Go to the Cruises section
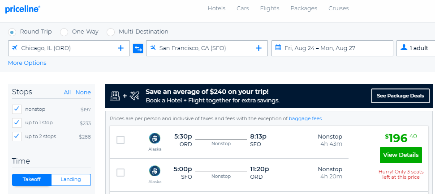Screen dimensions: 435x194 [x=338, y=8]
